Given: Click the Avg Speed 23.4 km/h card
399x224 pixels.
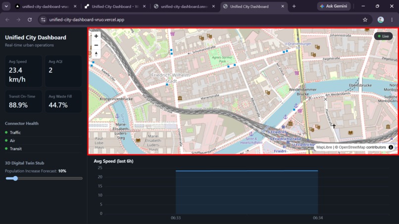Looking at the screenshot, I should coord(23,71).
